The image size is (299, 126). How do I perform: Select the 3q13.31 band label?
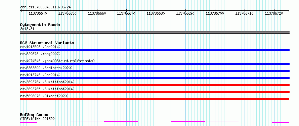[27, 29]
